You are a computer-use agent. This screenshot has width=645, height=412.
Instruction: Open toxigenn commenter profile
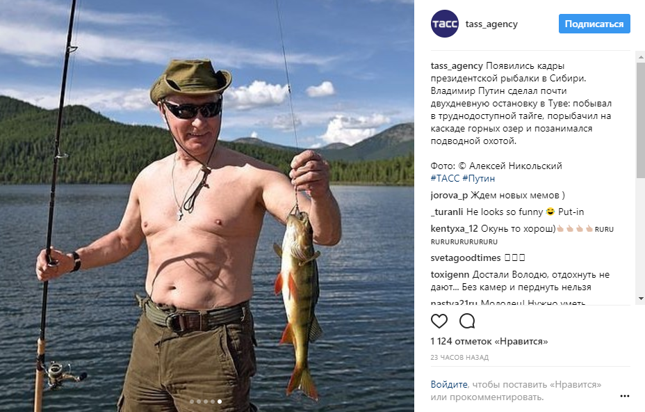450,275
